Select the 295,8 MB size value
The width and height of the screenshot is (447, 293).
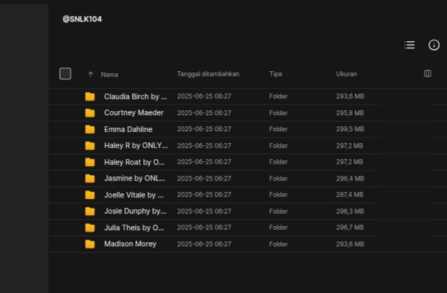[x=350, y=113]
